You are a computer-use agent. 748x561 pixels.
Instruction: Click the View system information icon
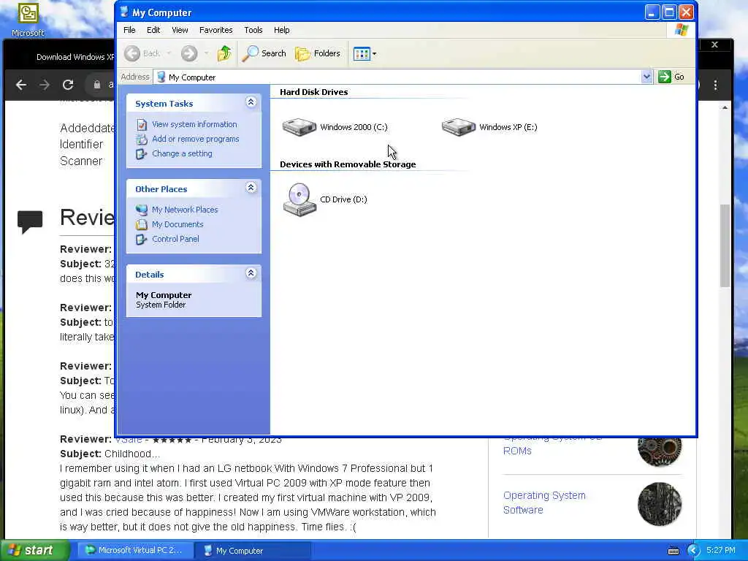[x=142, y=125]
